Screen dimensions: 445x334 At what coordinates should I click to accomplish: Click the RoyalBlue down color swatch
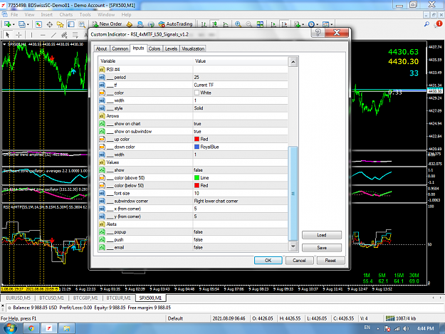click(197, 147)
